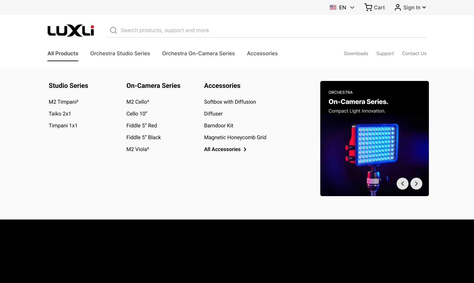Go to Downloads page

[356, 53]
